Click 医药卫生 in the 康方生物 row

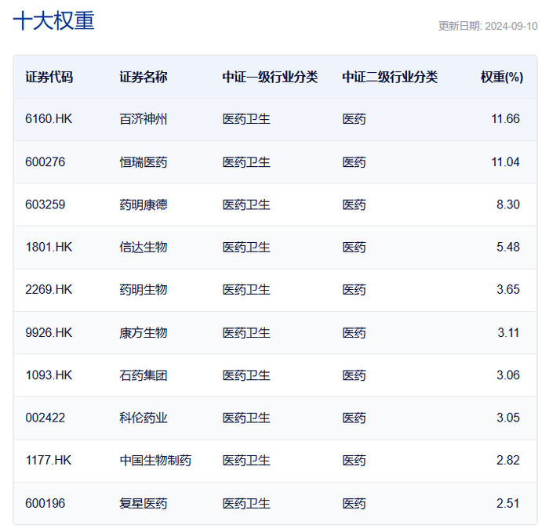point(246,333)
